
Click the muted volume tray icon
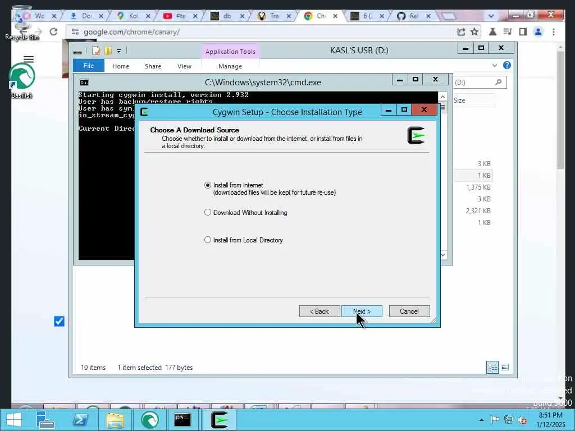(522, 420)
